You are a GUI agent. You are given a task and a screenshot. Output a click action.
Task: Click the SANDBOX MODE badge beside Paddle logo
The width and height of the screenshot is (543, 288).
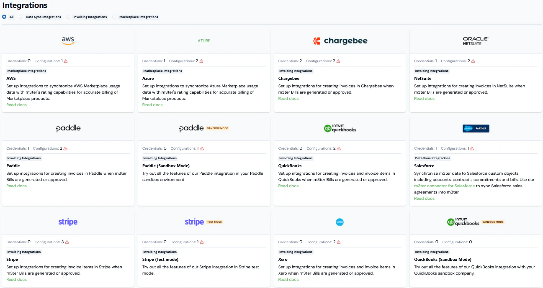(218, 128)
